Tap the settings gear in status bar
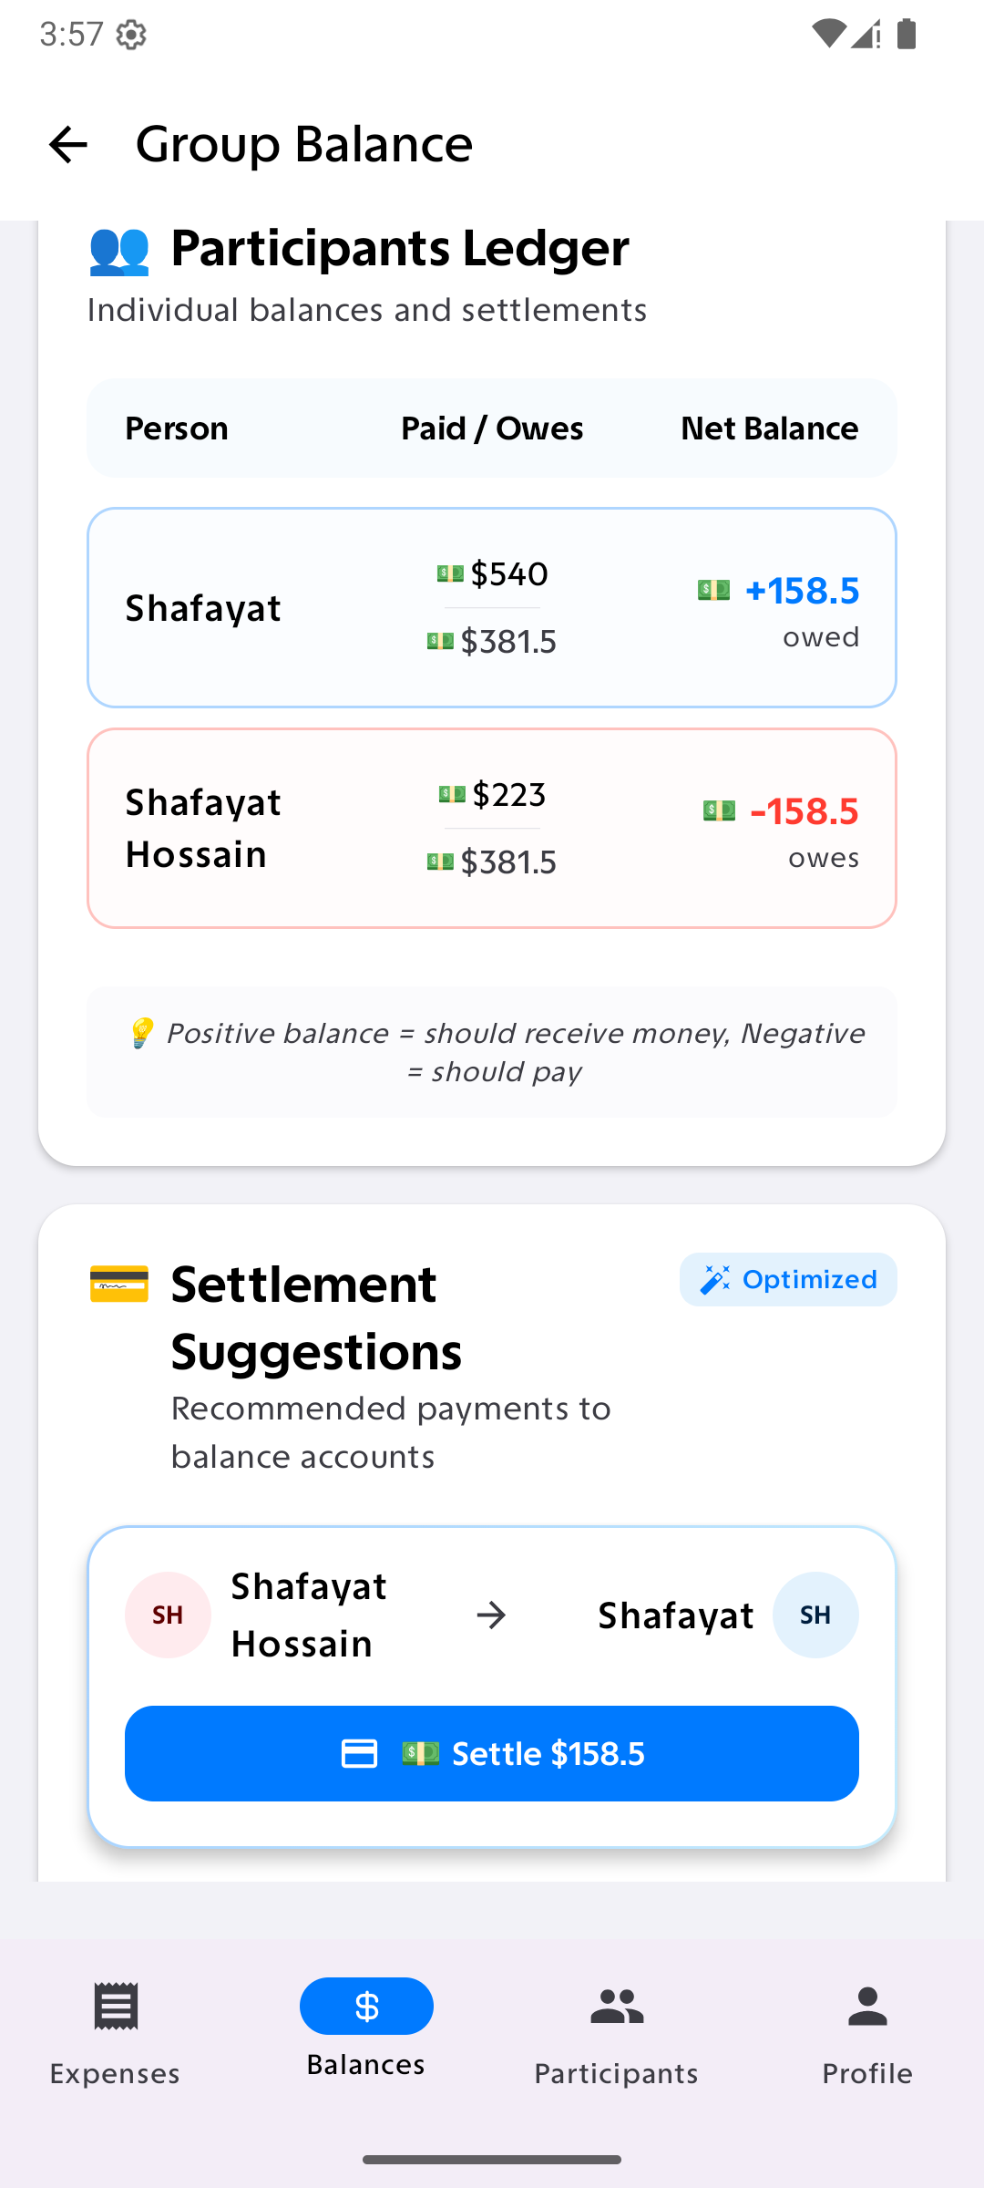The height and width of the screenshot is (2188, 984). (x=132, y=35)
